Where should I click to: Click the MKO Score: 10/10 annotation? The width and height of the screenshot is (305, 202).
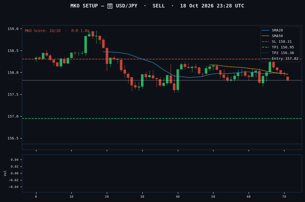coord(42,31)
